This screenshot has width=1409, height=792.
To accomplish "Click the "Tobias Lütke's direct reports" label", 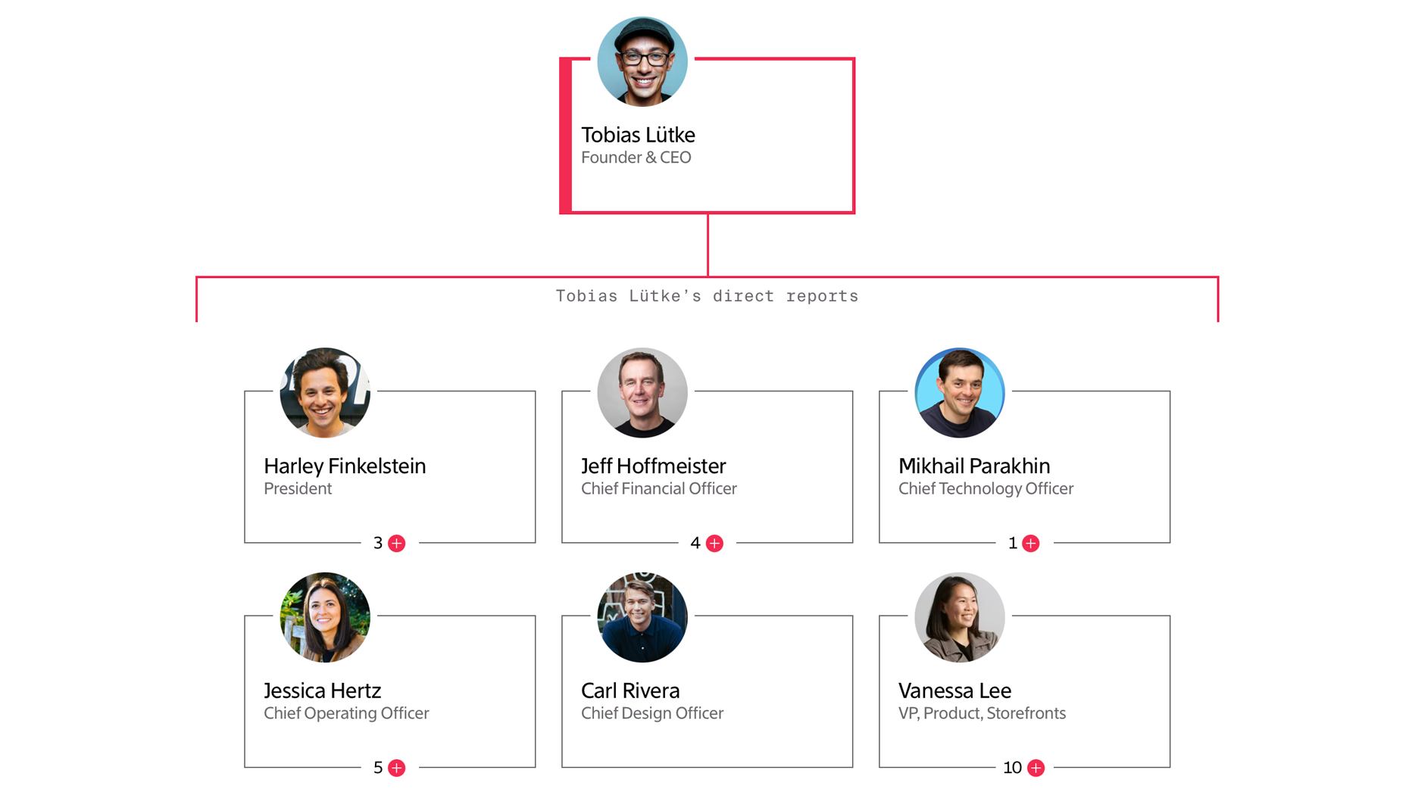I will 707,296.
